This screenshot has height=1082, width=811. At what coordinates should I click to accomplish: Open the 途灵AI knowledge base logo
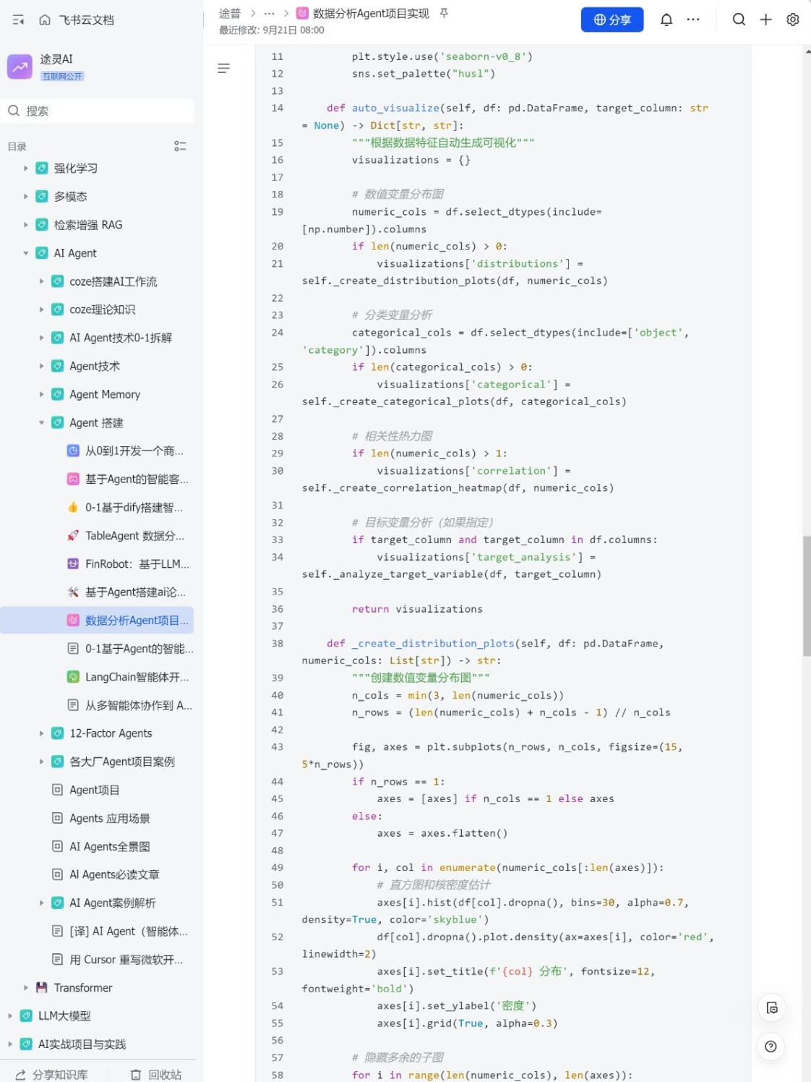pos(20,67)
